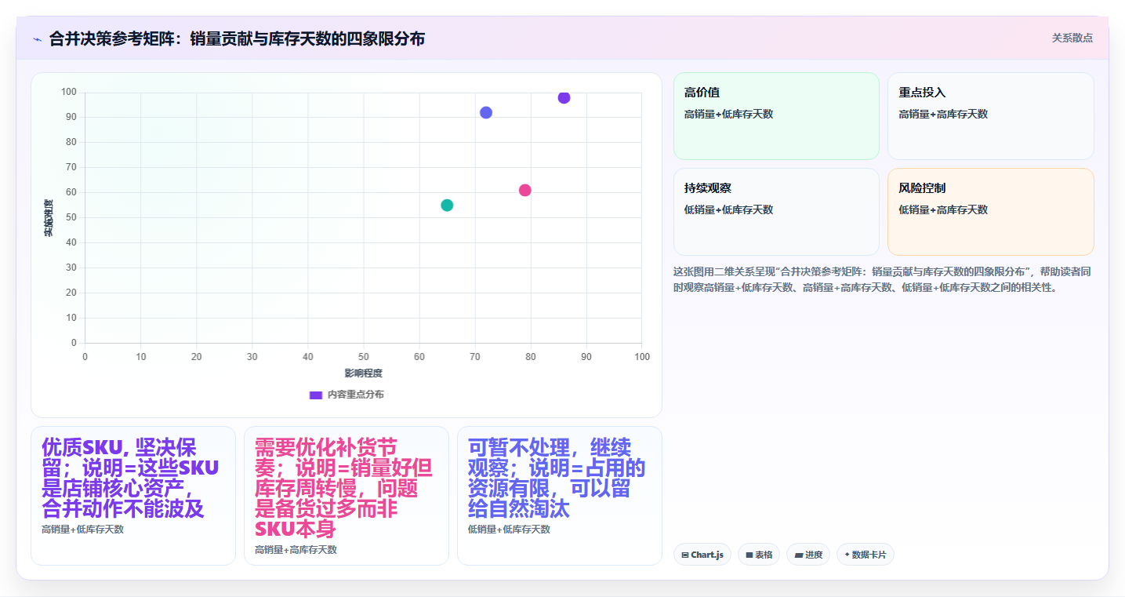Click the icon in the 表格 chip
Image resolution: width=1125 pixels, height=597 pixels.
pos(749,555)
